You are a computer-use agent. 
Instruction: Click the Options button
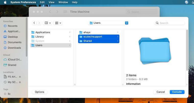[x=40, y=92]
